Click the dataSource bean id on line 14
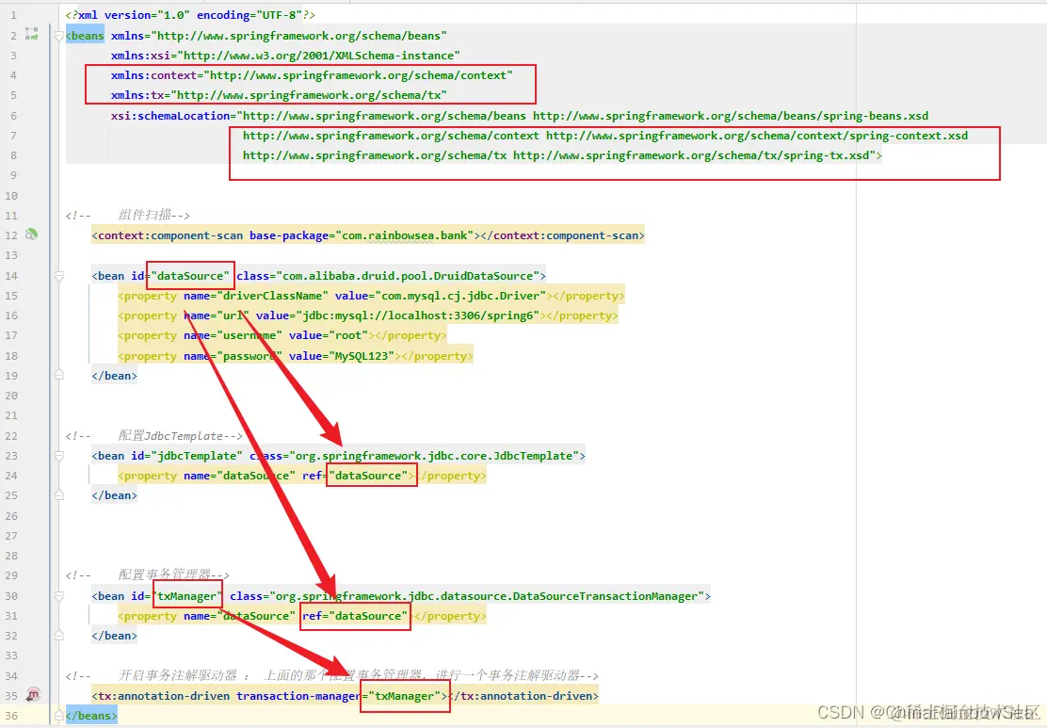Screen dimensions: 1047x728 tap(190, 276)
